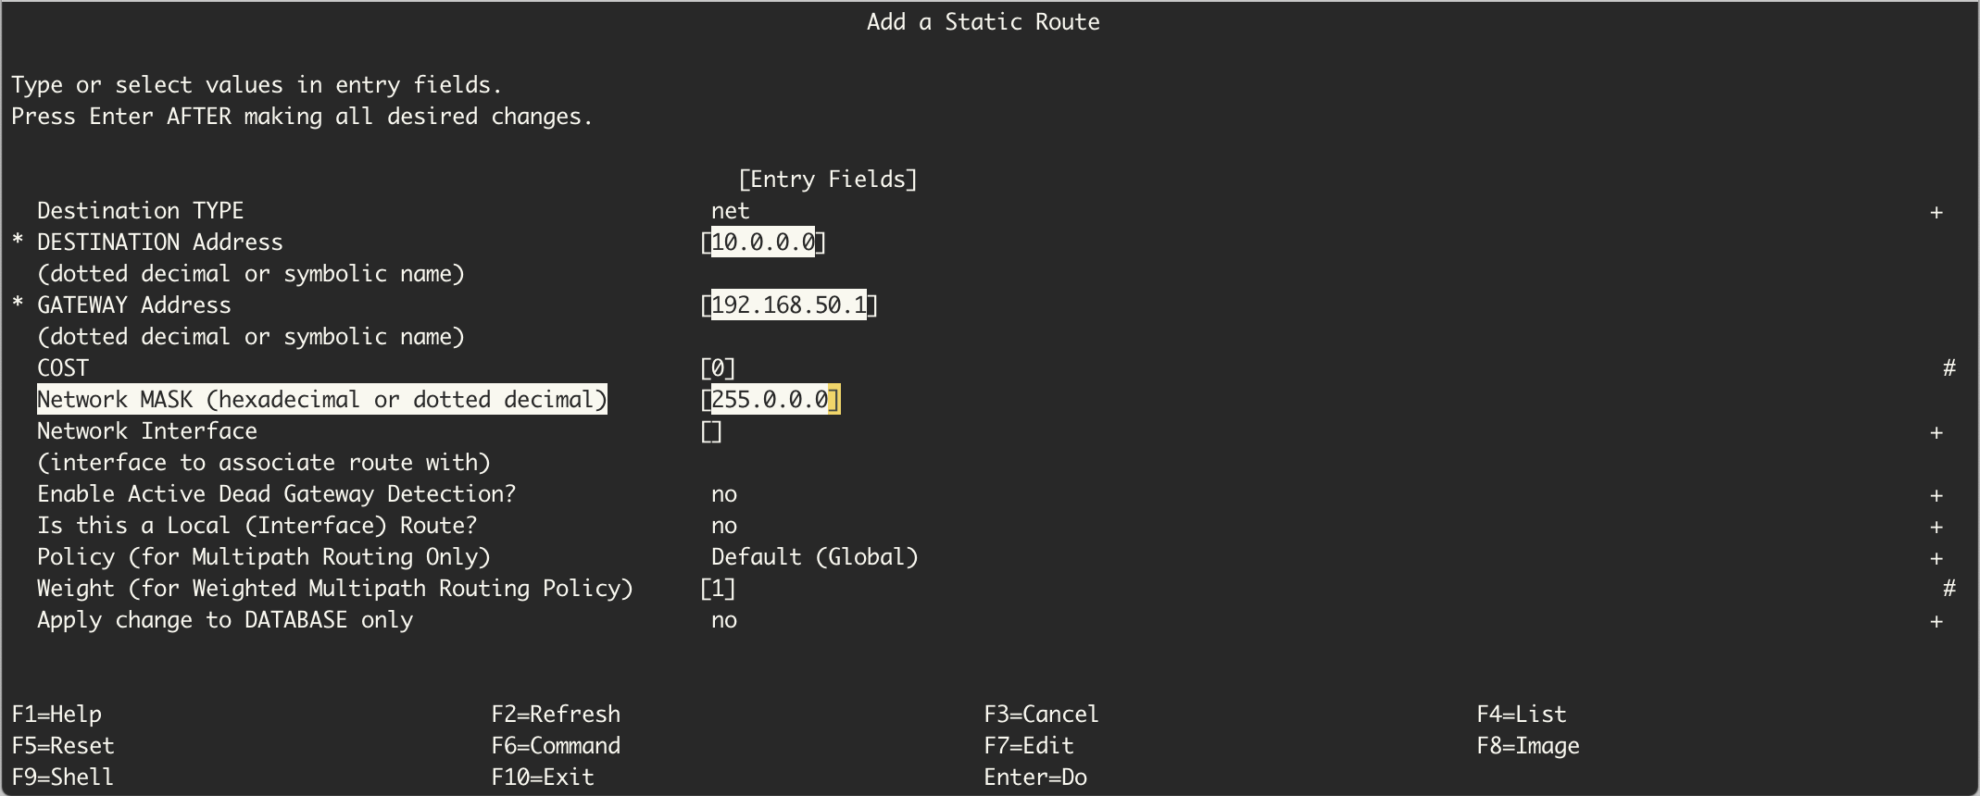This screenshot has height=796, width=1980.
Task: Click the DESTINATION Address entry field
Action: 763,243
